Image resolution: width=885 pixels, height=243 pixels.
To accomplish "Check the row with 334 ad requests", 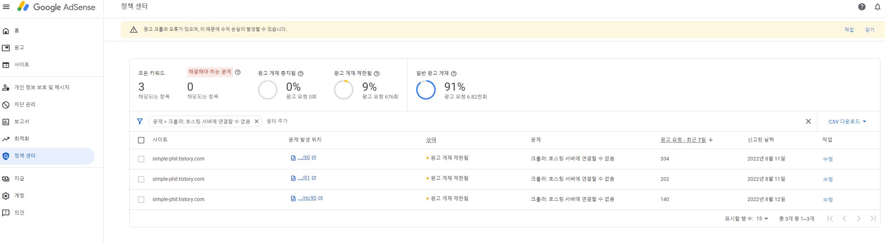I will click(141, 159).
